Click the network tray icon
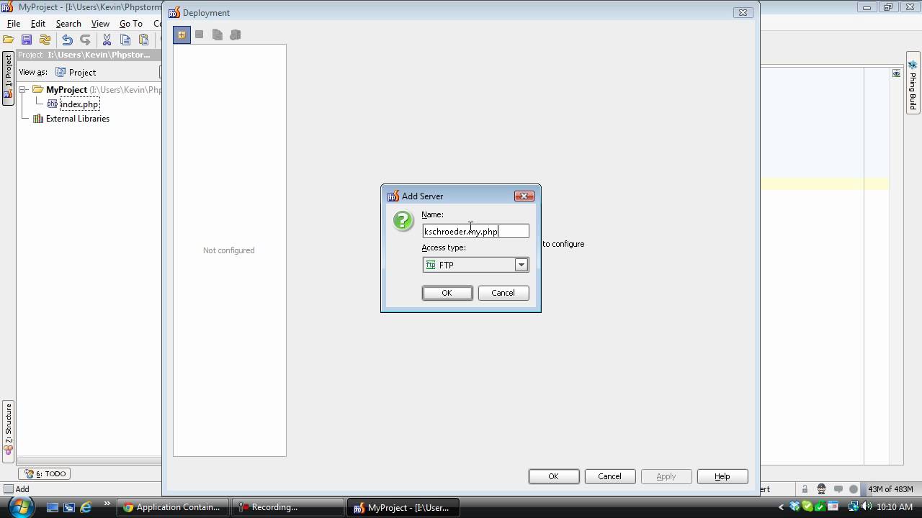Screen dimensions: 922x518 (853, 507)
